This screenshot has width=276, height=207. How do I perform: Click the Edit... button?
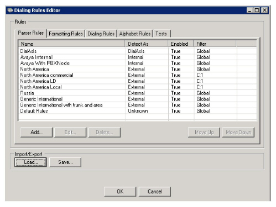[x=70, y=132]
